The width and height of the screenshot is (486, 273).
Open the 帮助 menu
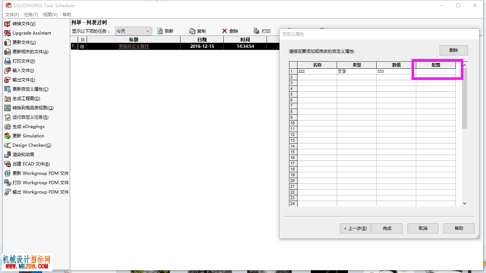pos(67,15)
